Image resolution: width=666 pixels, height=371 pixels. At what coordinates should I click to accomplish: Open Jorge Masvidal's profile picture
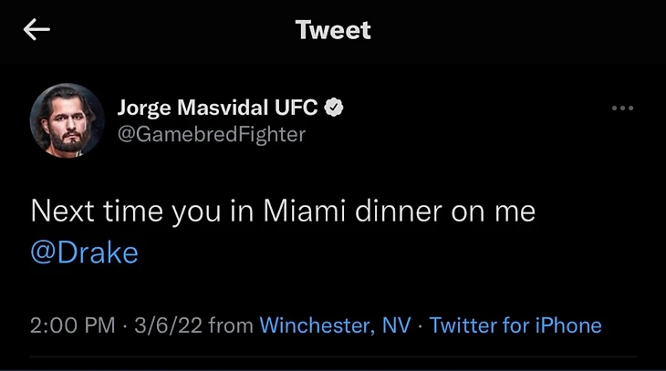[x=67, y=120]
